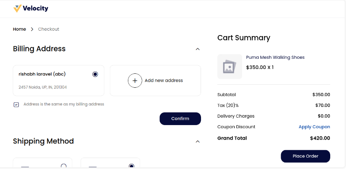This screenshot has width=346, height=169.
Task: Collapse the Billing Address section chevron
Action: tap(198, 49)
